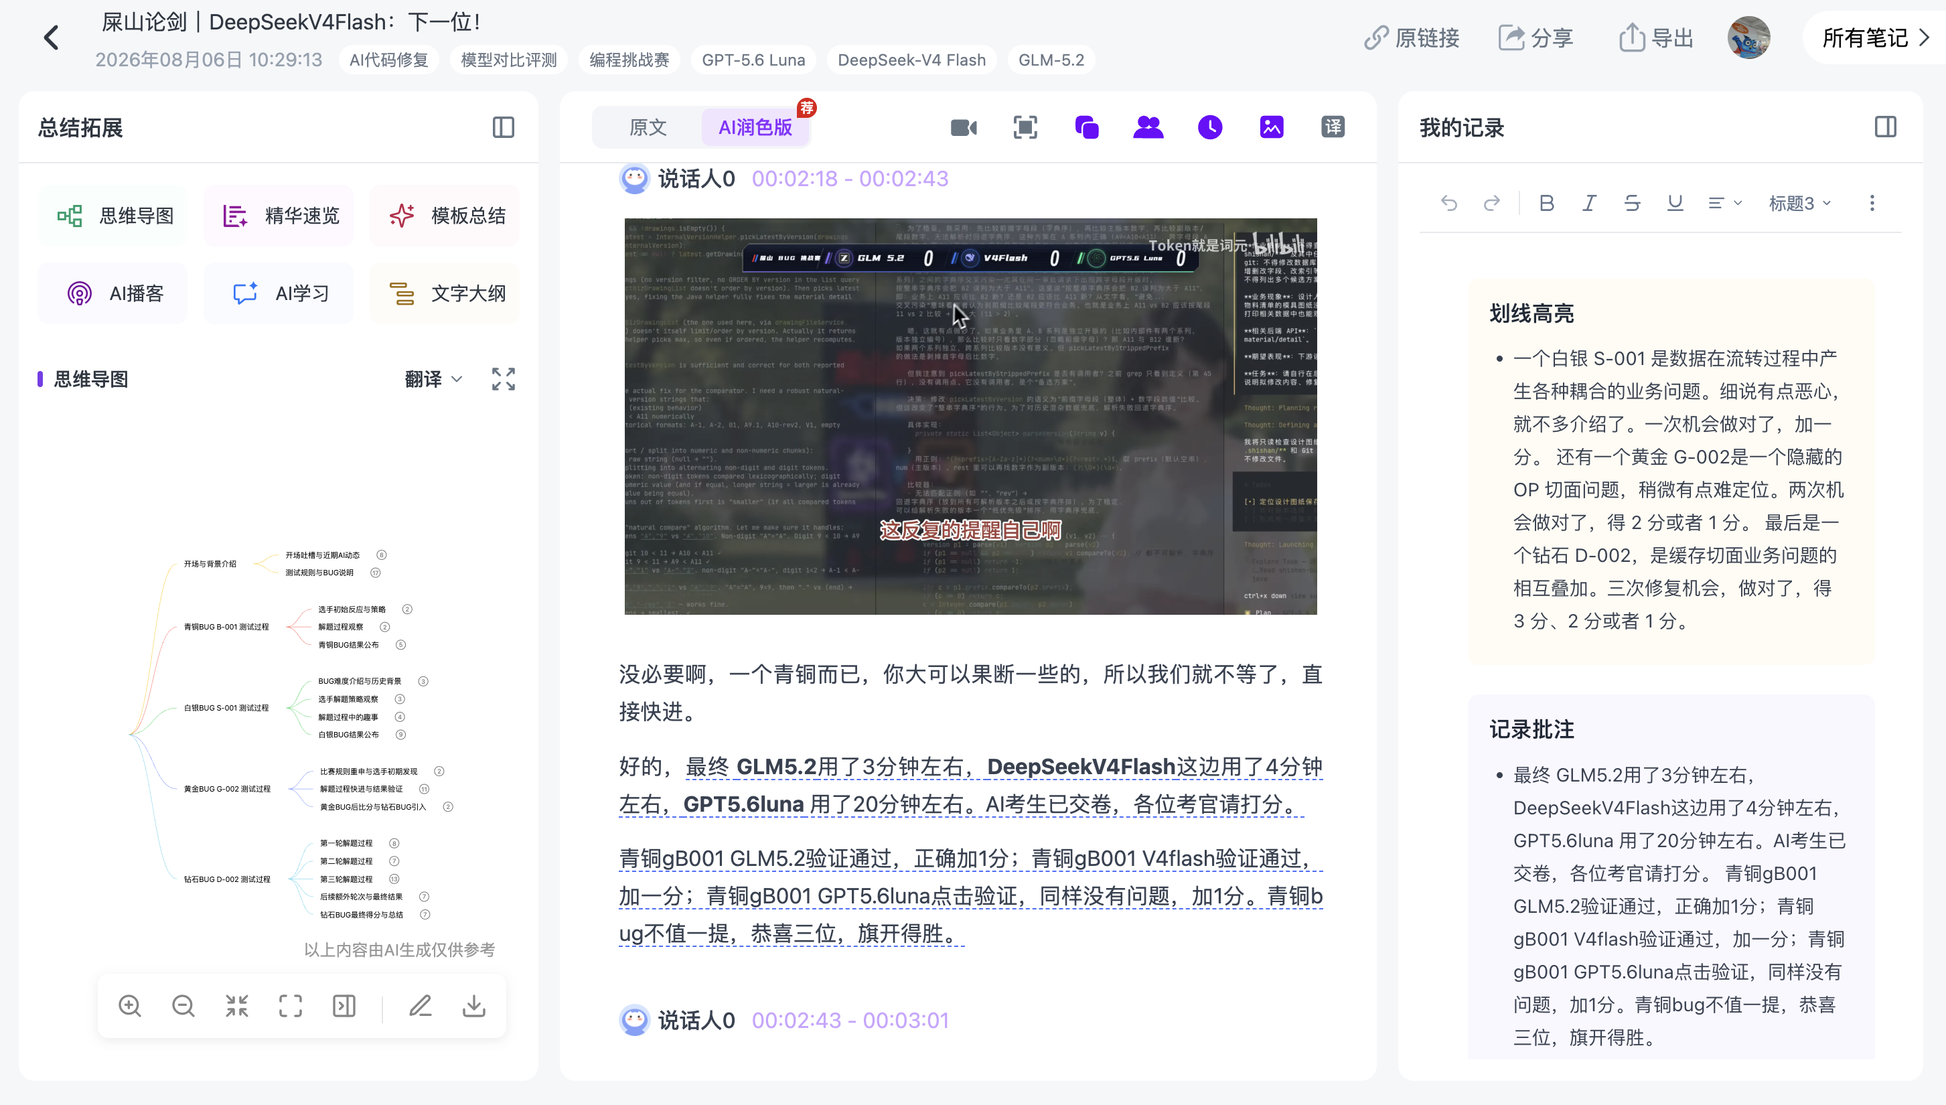This screenshot has height=1105, width=1946.
Task: Select the AI代码修复 tag
Action: 388,60
